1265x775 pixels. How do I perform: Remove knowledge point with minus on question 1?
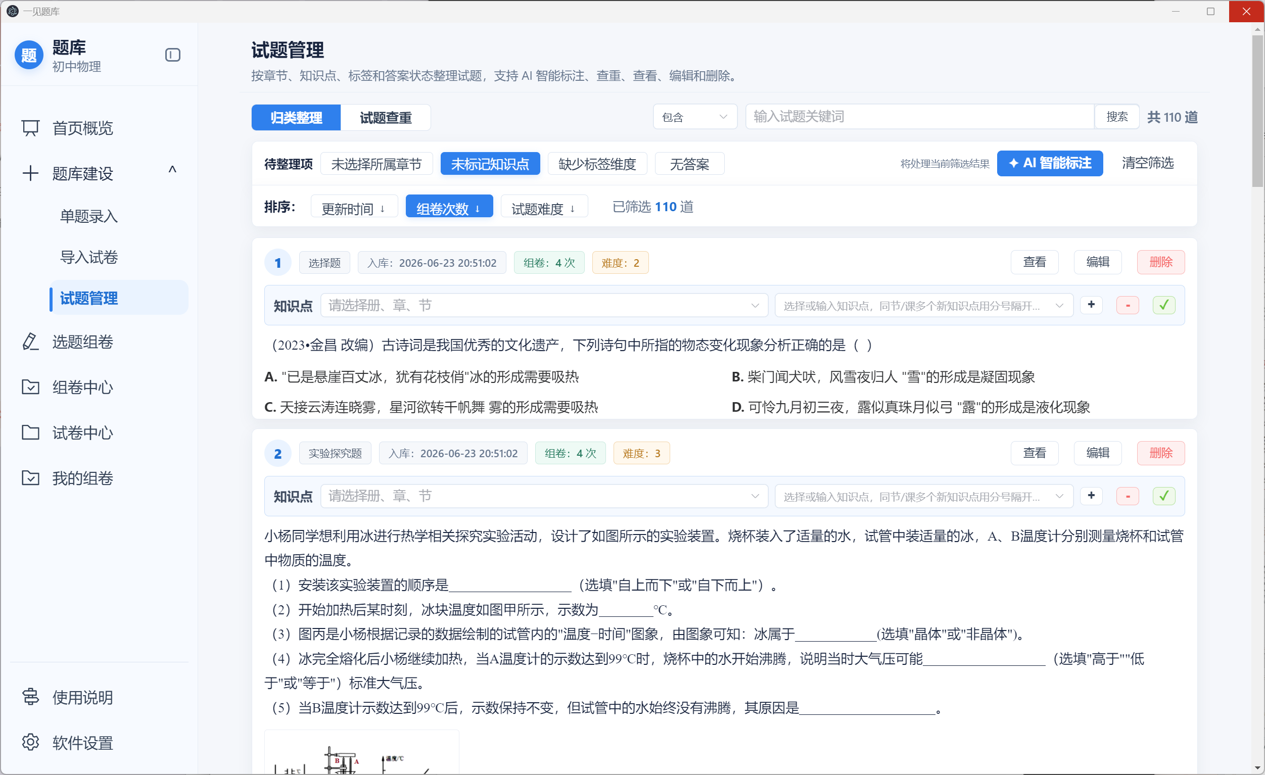[x=1128, y=305]
